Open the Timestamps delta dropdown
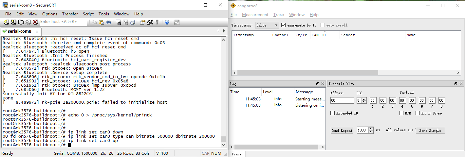 coord(267,25)
